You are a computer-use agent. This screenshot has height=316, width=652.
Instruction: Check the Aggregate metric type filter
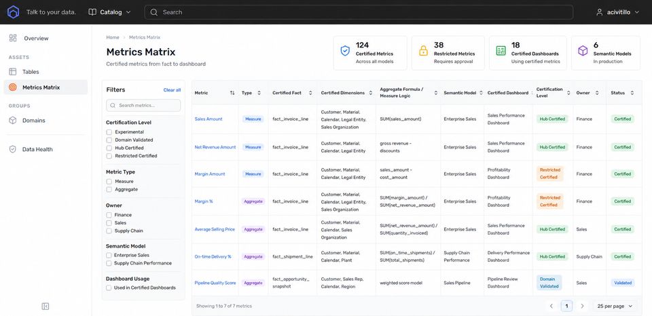(109, 189)
